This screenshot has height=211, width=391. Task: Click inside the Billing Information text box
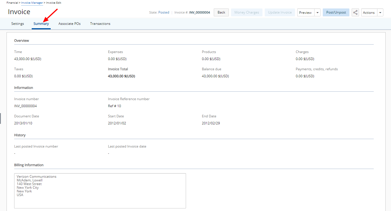[100, 191]
